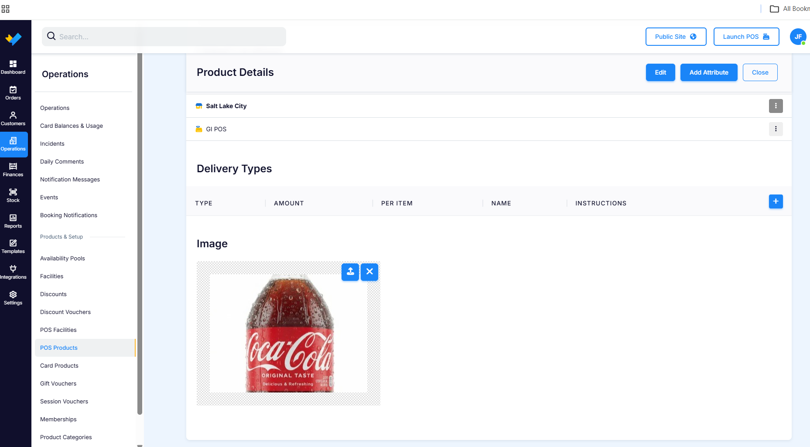
Task: Select the Operations rail icon
Action: (13, 144)
